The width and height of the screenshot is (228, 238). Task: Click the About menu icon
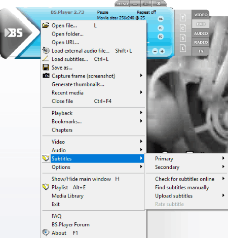click(x=46, y=232)
